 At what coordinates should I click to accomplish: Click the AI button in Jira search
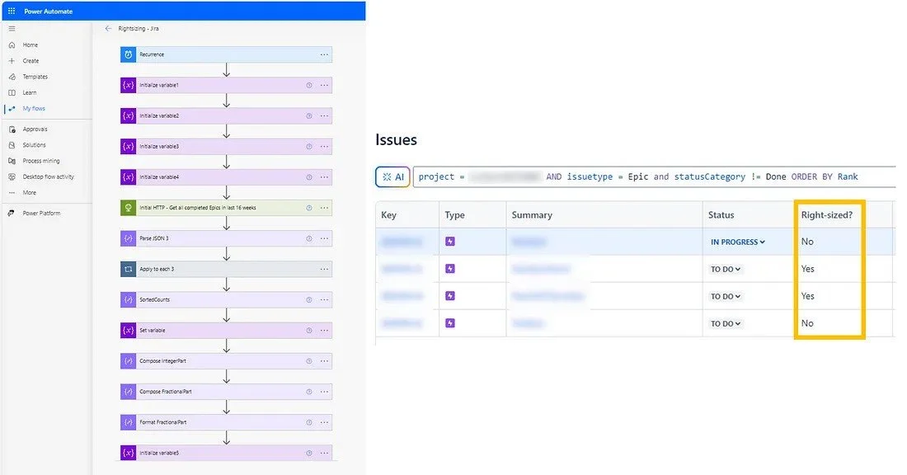[x=392, y=177]
